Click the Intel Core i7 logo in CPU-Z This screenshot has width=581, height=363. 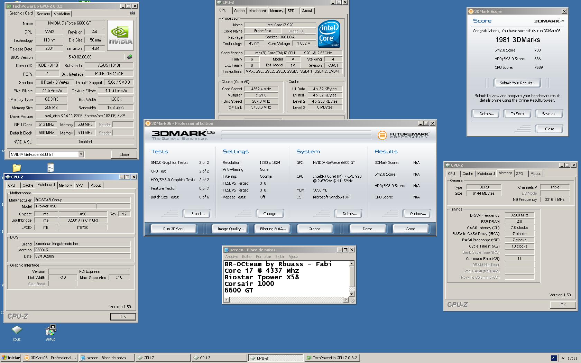point(329,34)
